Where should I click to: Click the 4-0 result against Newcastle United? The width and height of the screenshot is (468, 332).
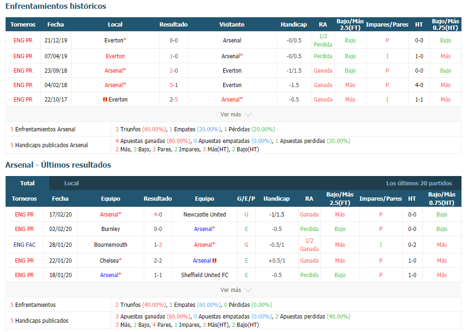pyautogui.click(x=158, y=215)
